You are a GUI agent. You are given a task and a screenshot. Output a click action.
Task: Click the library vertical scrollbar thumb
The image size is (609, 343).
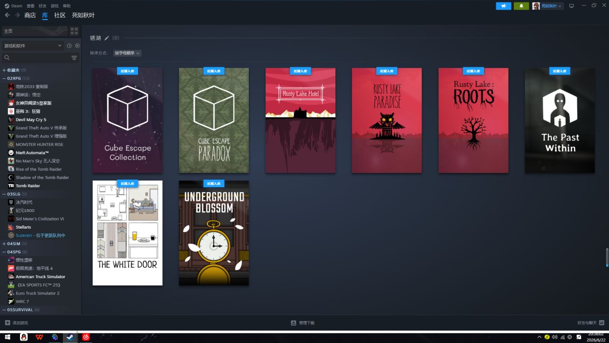click(x=607, y=257)
